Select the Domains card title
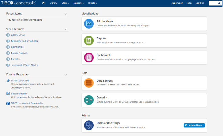Image resolution: width=223 pixels, height=136 pixels. point(102,98)
